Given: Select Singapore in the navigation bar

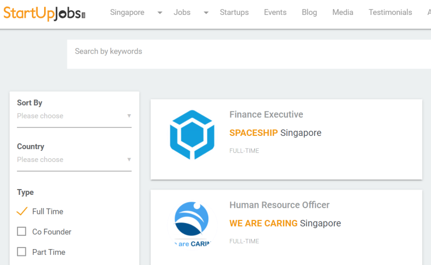Looking at the screenshot, I should (x=127, y=12).
